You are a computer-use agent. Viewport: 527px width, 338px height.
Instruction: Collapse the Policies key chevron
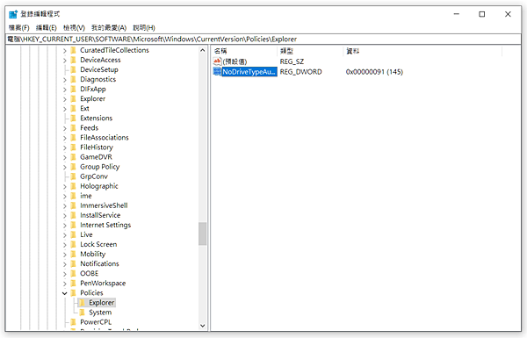tap(65, 293)
